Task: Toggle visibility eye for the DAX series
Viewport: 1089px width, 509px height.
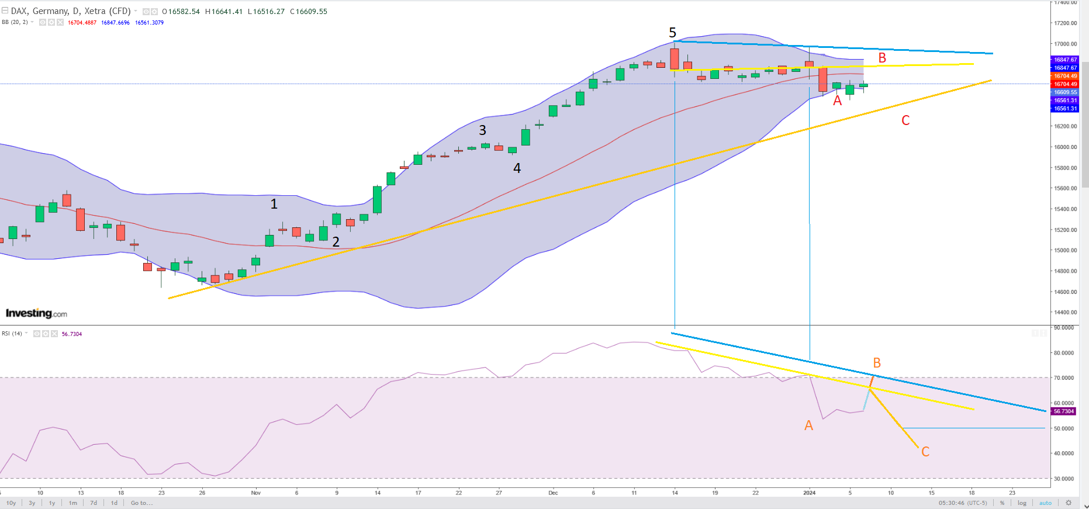Action: point(146,12)
